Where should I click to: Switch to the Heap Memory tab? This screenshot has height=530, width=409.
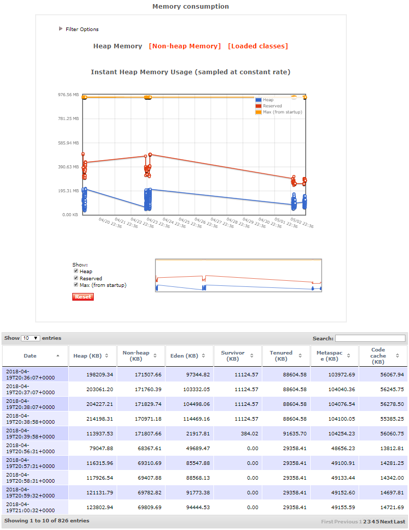pyautogui.click(x=118, y=46)
